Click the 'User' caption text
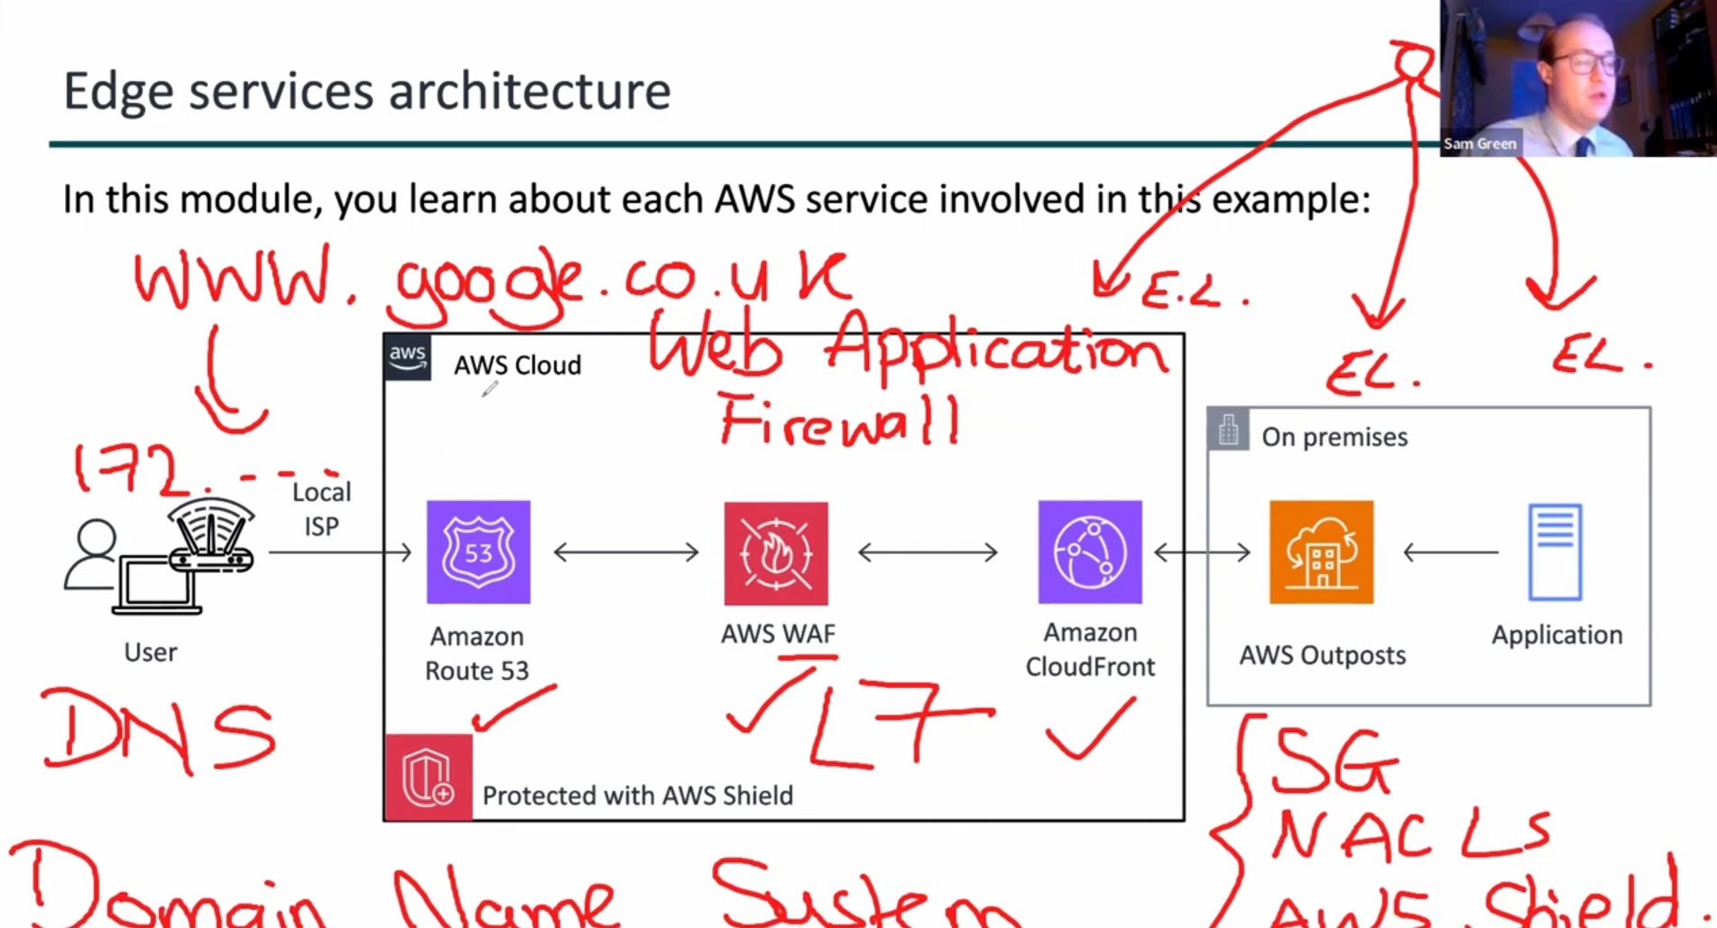The width and height of the screenshot is (1717, 928). tap(151, 652)
